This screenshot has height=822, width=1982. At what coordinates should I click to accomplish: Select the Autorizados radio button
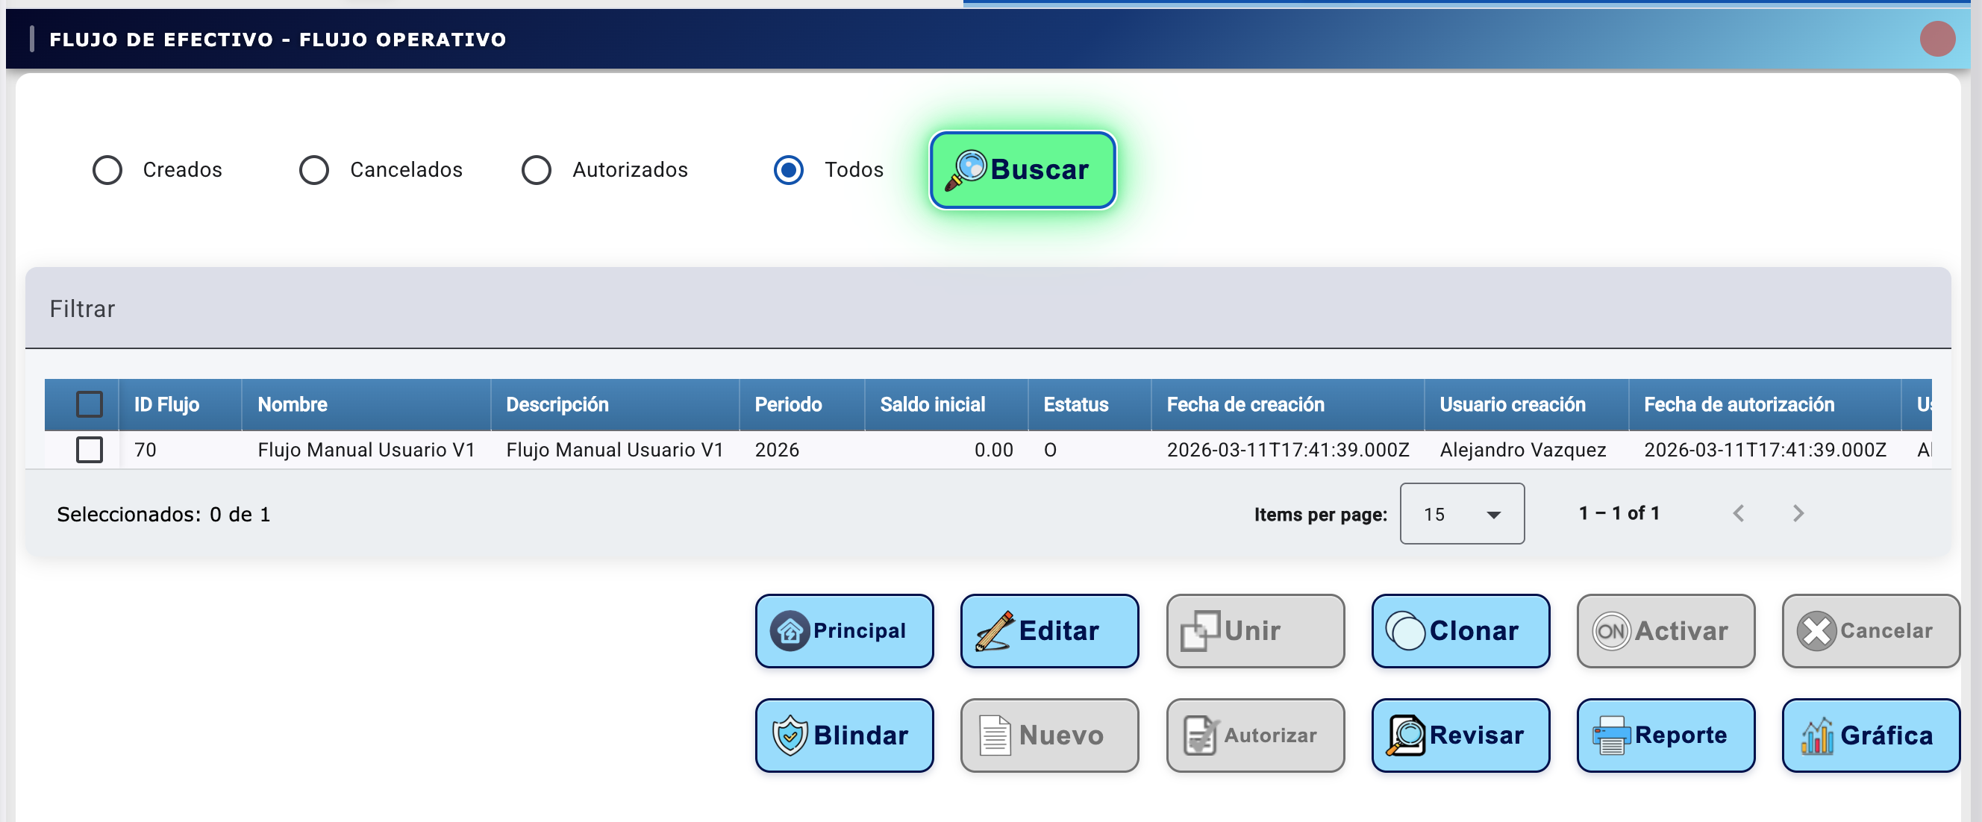(537, 170)
